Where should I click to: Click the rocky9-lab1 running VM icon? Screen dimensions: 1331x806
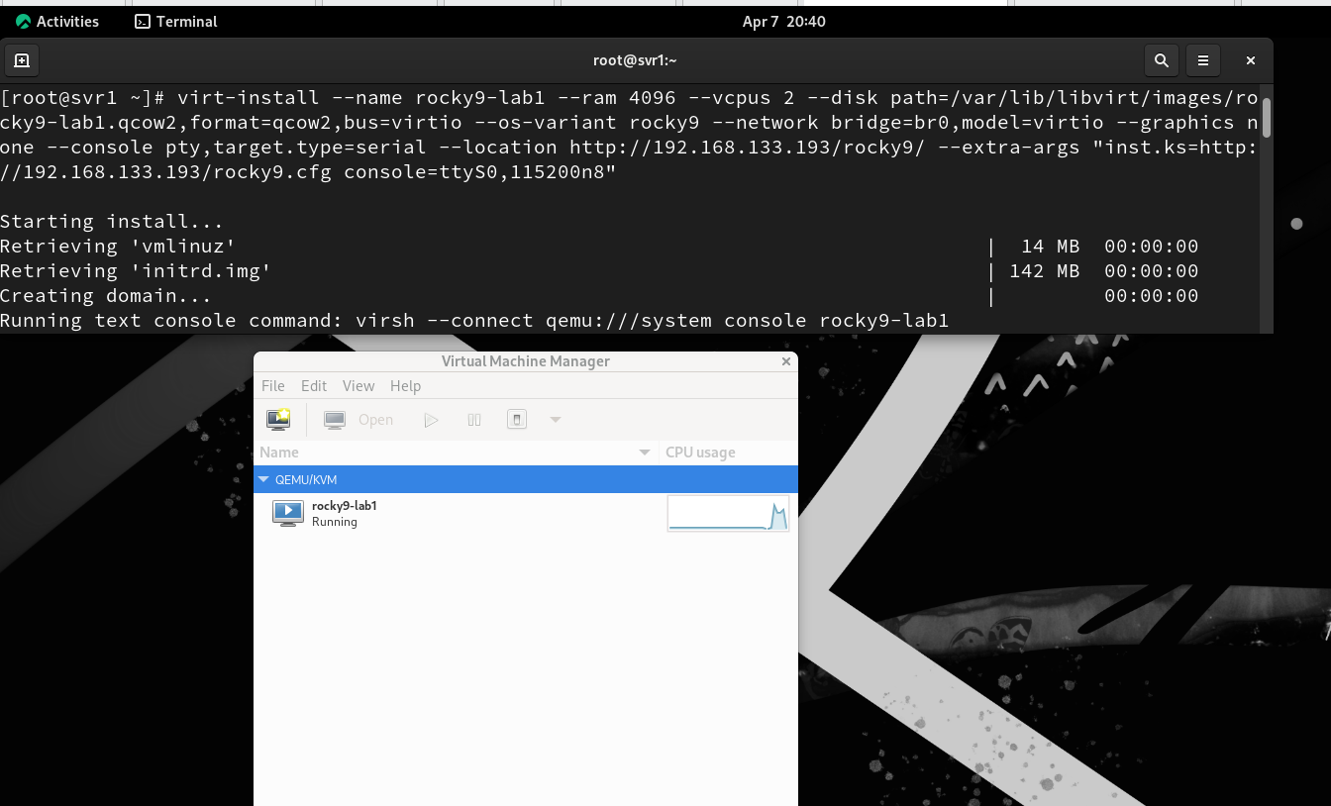[x=287, y=513]
